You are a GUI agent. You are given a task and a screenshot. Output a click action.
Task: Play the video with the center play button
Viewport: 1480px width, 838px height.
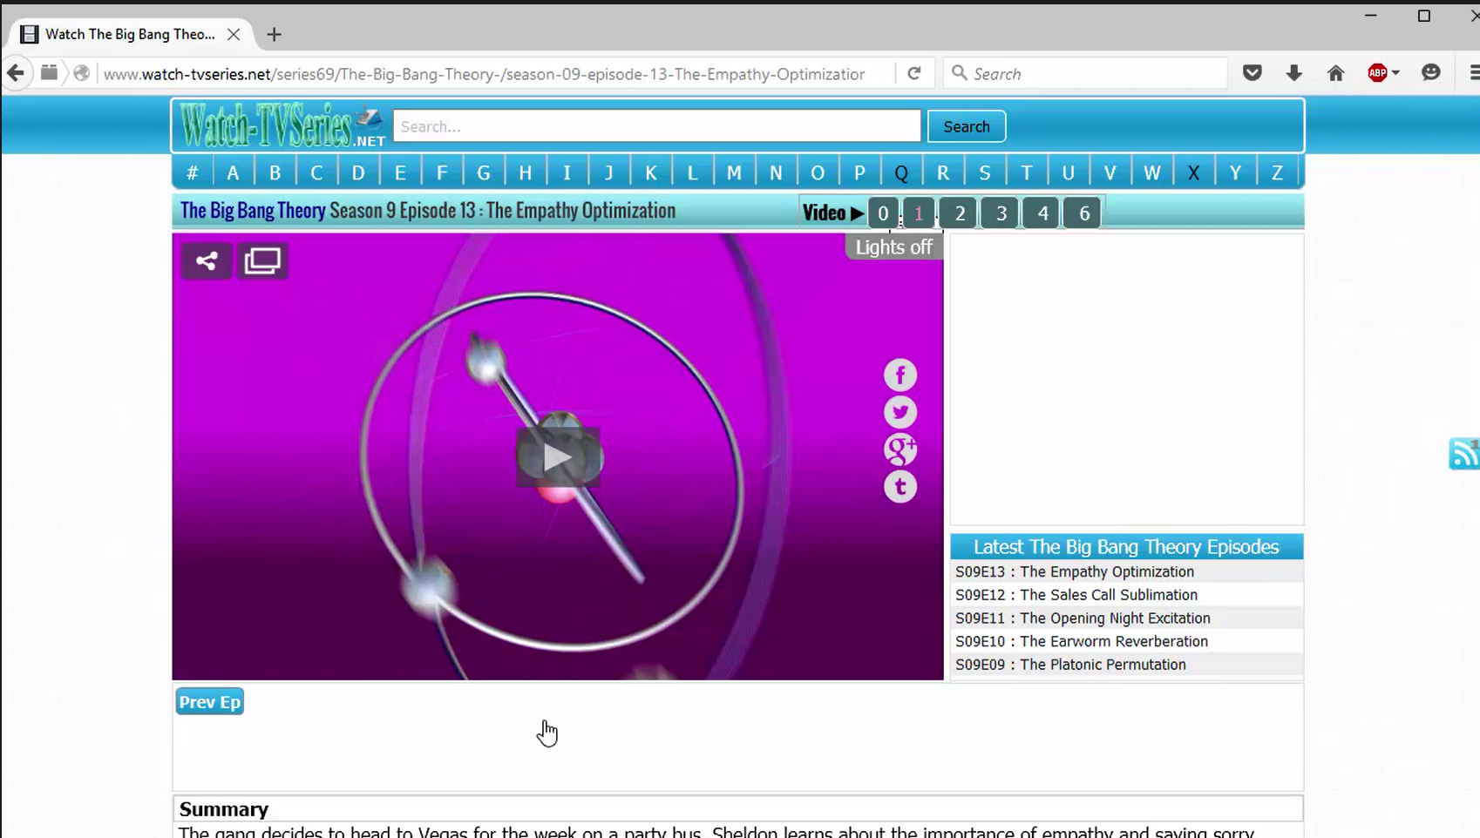click(x=558, y=457)
